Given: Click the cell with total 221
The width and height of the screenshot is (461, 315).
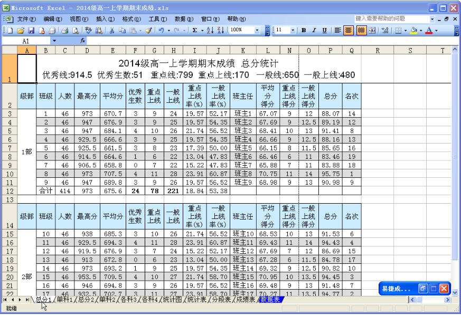Looking at the screenshot, I should 173,191.
